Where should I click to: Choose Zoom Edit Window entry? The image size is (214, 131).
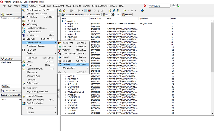pyautogui.click(x=40, y=100)
